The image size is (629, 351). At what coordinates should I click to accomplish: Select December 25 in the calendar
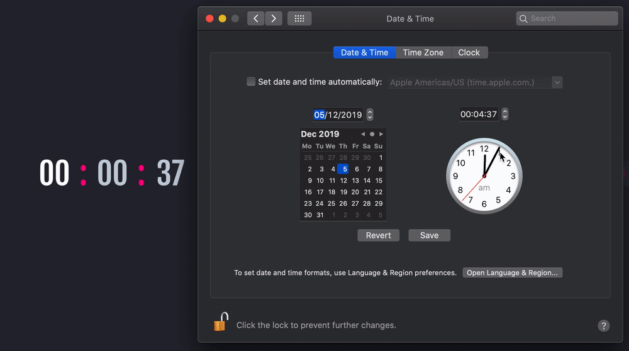331,203
